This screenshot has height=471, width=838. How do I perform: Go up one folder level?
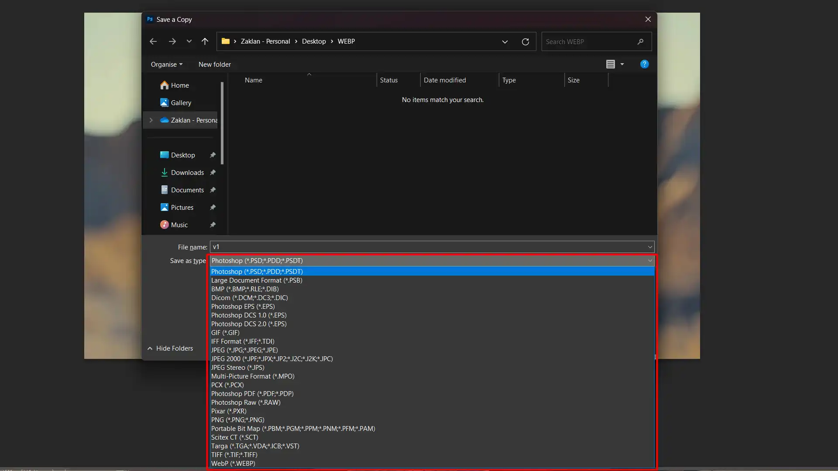[205, 41]
